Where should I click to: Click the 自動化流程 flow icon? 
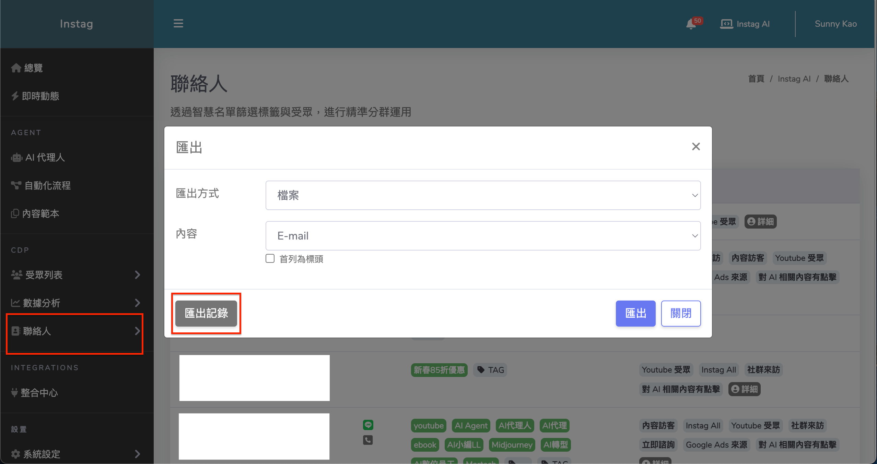pos(16,185)
